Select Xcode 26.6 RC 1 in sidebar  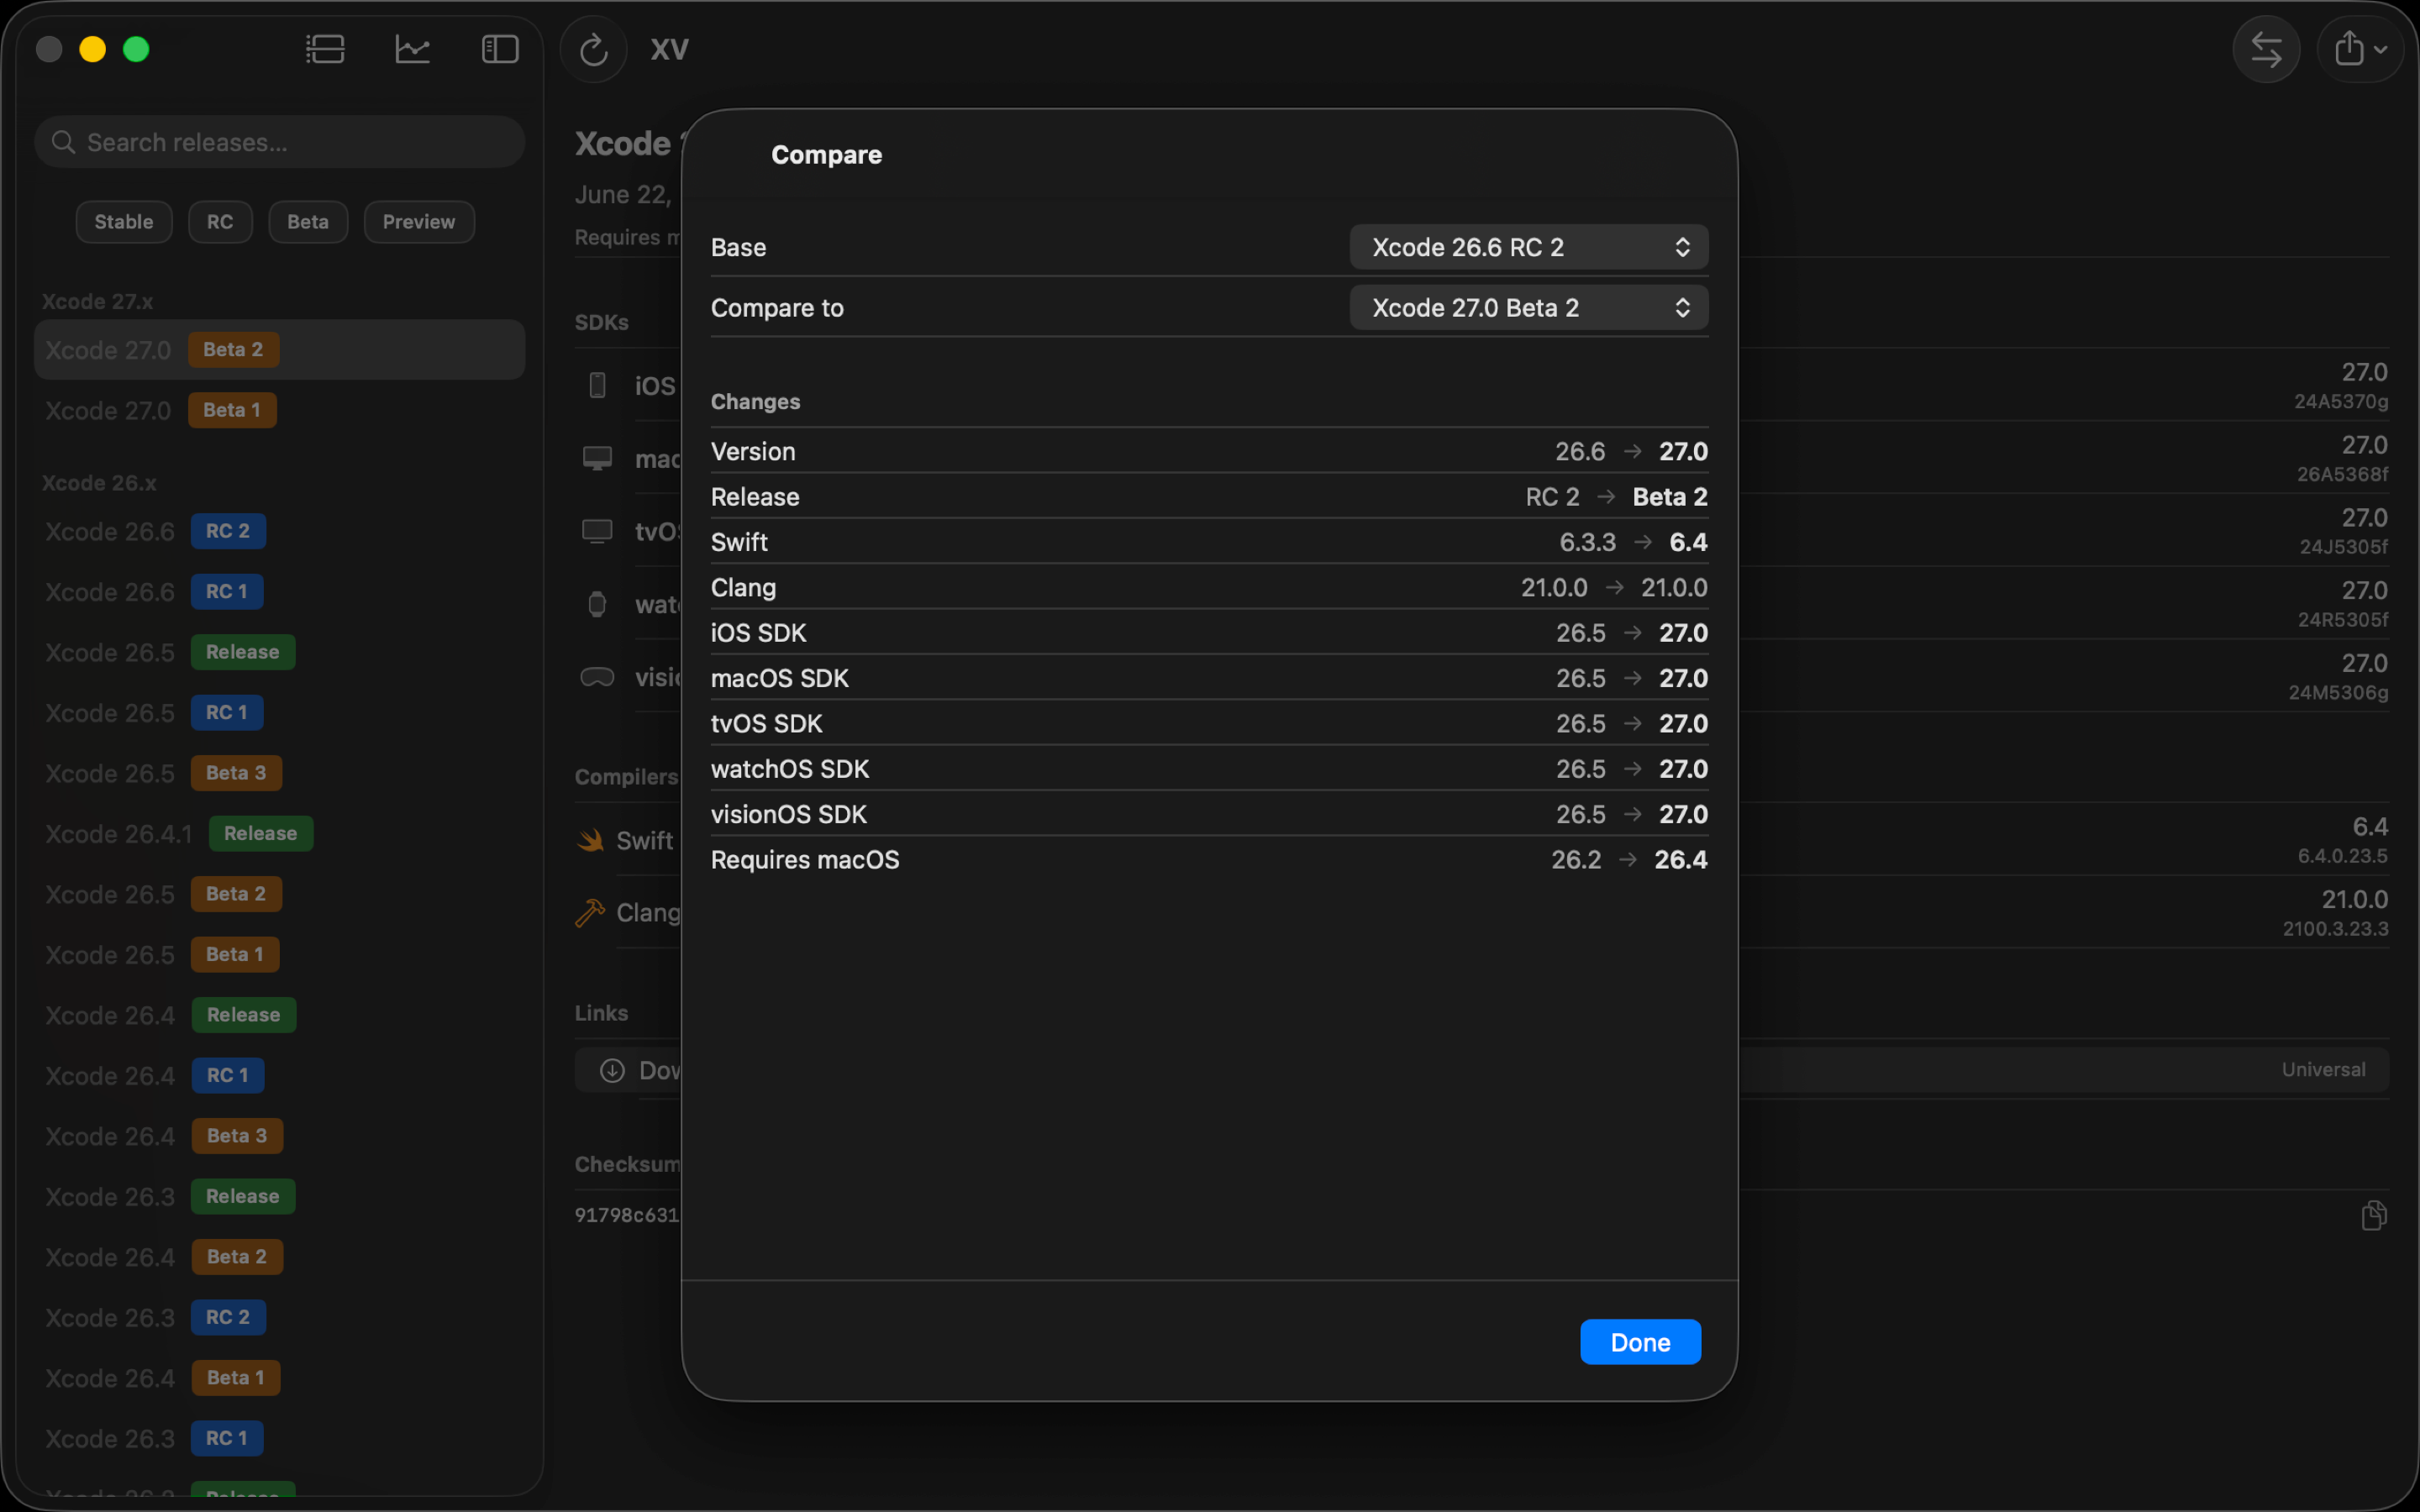[x=279, y=592]
